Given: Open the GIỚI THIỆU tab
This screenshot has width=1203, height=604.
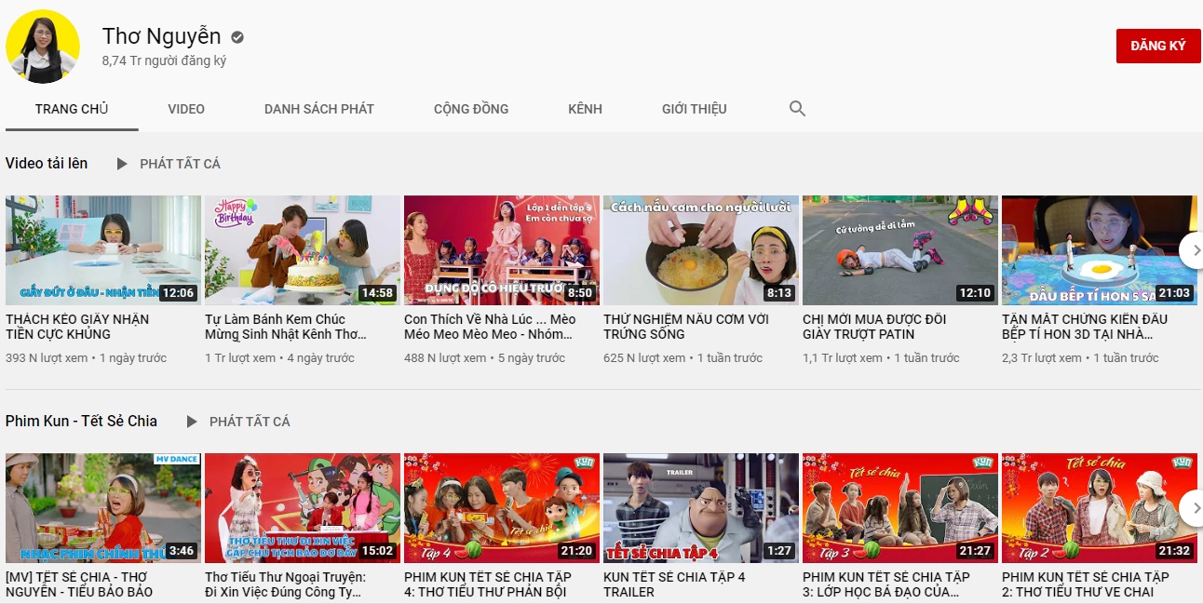Looking at the screenshot, I should 695,109.
